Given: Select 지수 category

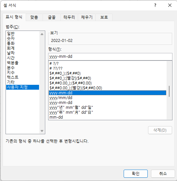Looking at the screenshot, I should point(22,72).
